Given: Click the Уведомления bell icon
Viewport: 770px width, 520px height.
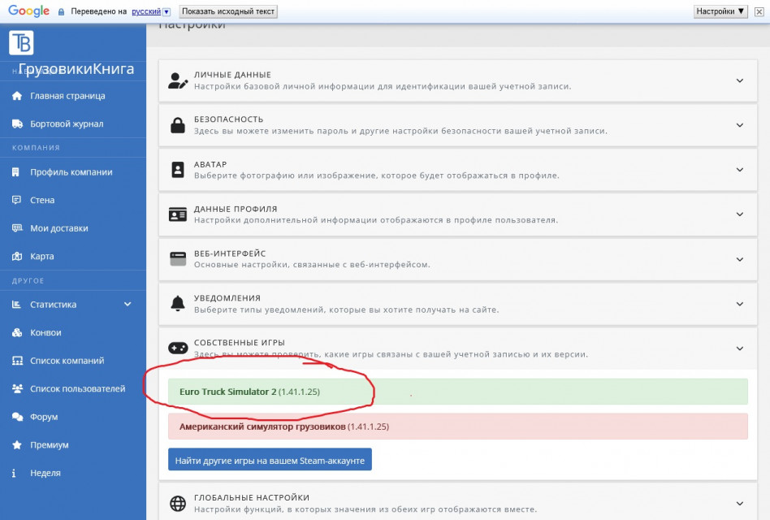Looking at the screenshot, I should (177, 304).
